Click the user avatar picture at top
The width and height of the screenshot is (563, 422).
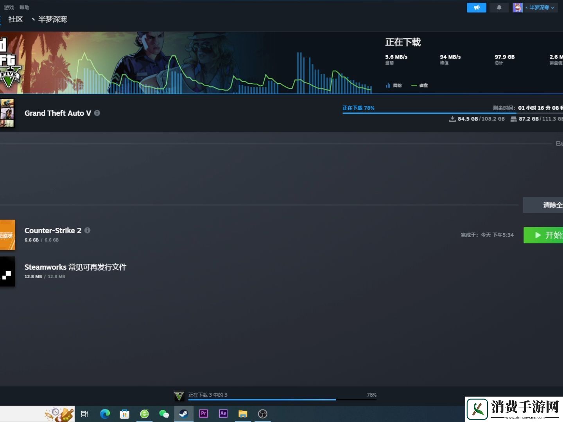coord(518,7)
